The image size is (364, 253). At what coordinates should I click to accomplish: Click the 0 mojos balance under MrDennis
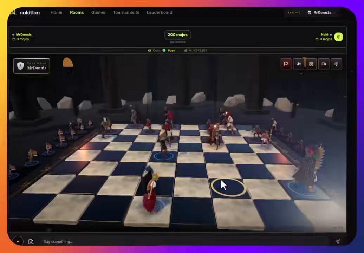click(22, 39)
